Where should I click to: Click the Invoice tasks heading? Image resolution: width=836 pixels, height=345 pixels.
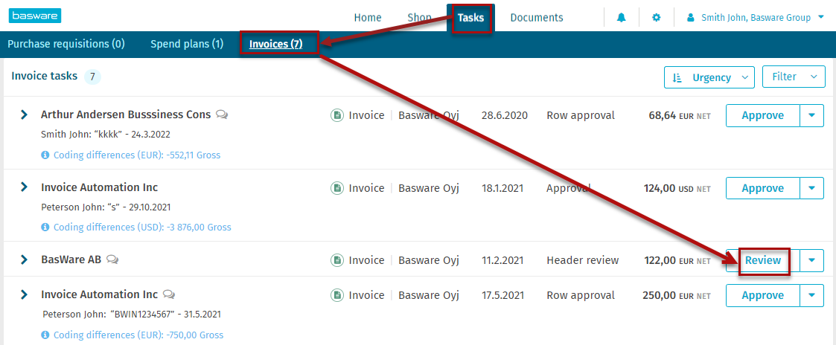[45, 77]
